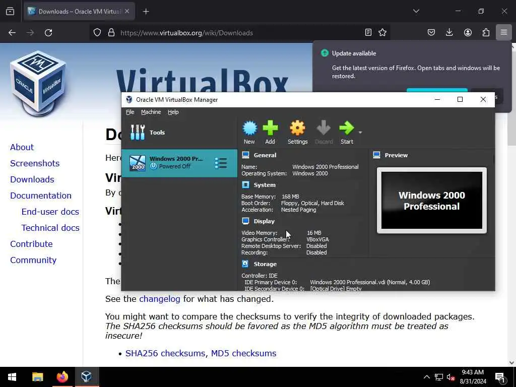Select the Downloads – Oracle VM VirtualBox tab

coord(79,12)
